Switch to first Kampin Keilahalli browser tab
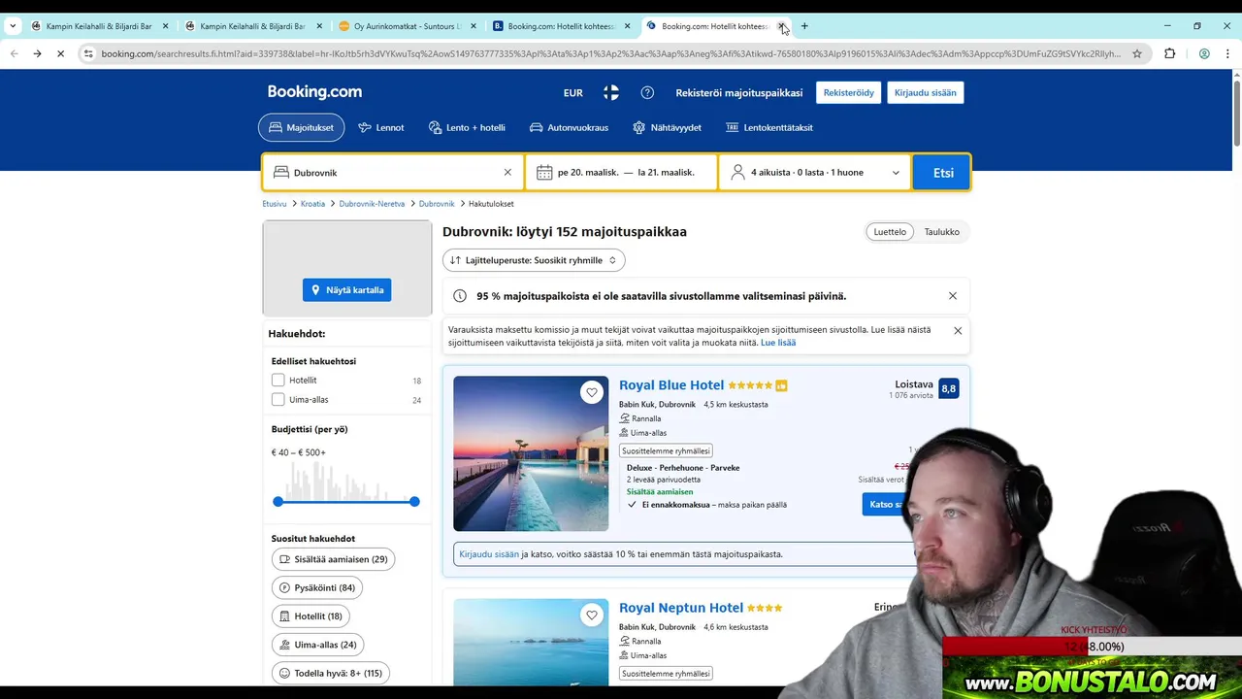This screenshot has width=1242, height=699. (99, 26)
